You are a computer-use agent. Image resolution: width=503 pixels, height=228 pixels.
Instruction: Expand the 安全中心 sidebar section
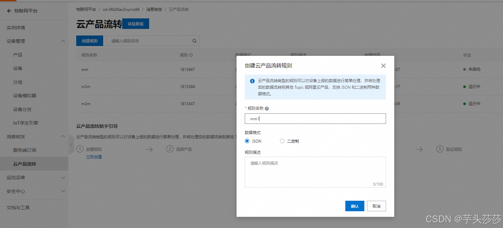[63, 191]
